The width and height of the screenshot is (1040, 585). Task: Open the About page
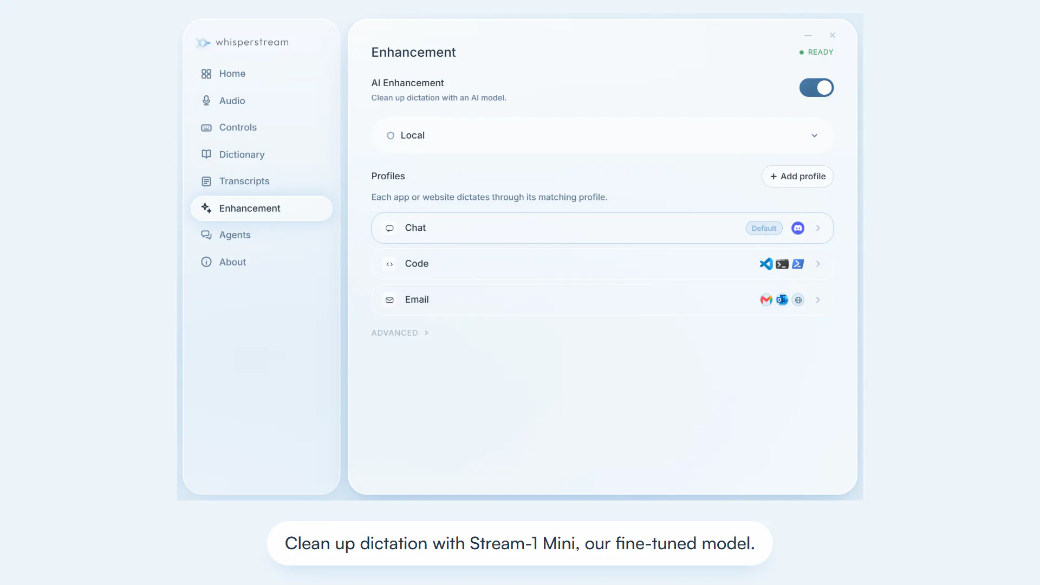(262, 262)
